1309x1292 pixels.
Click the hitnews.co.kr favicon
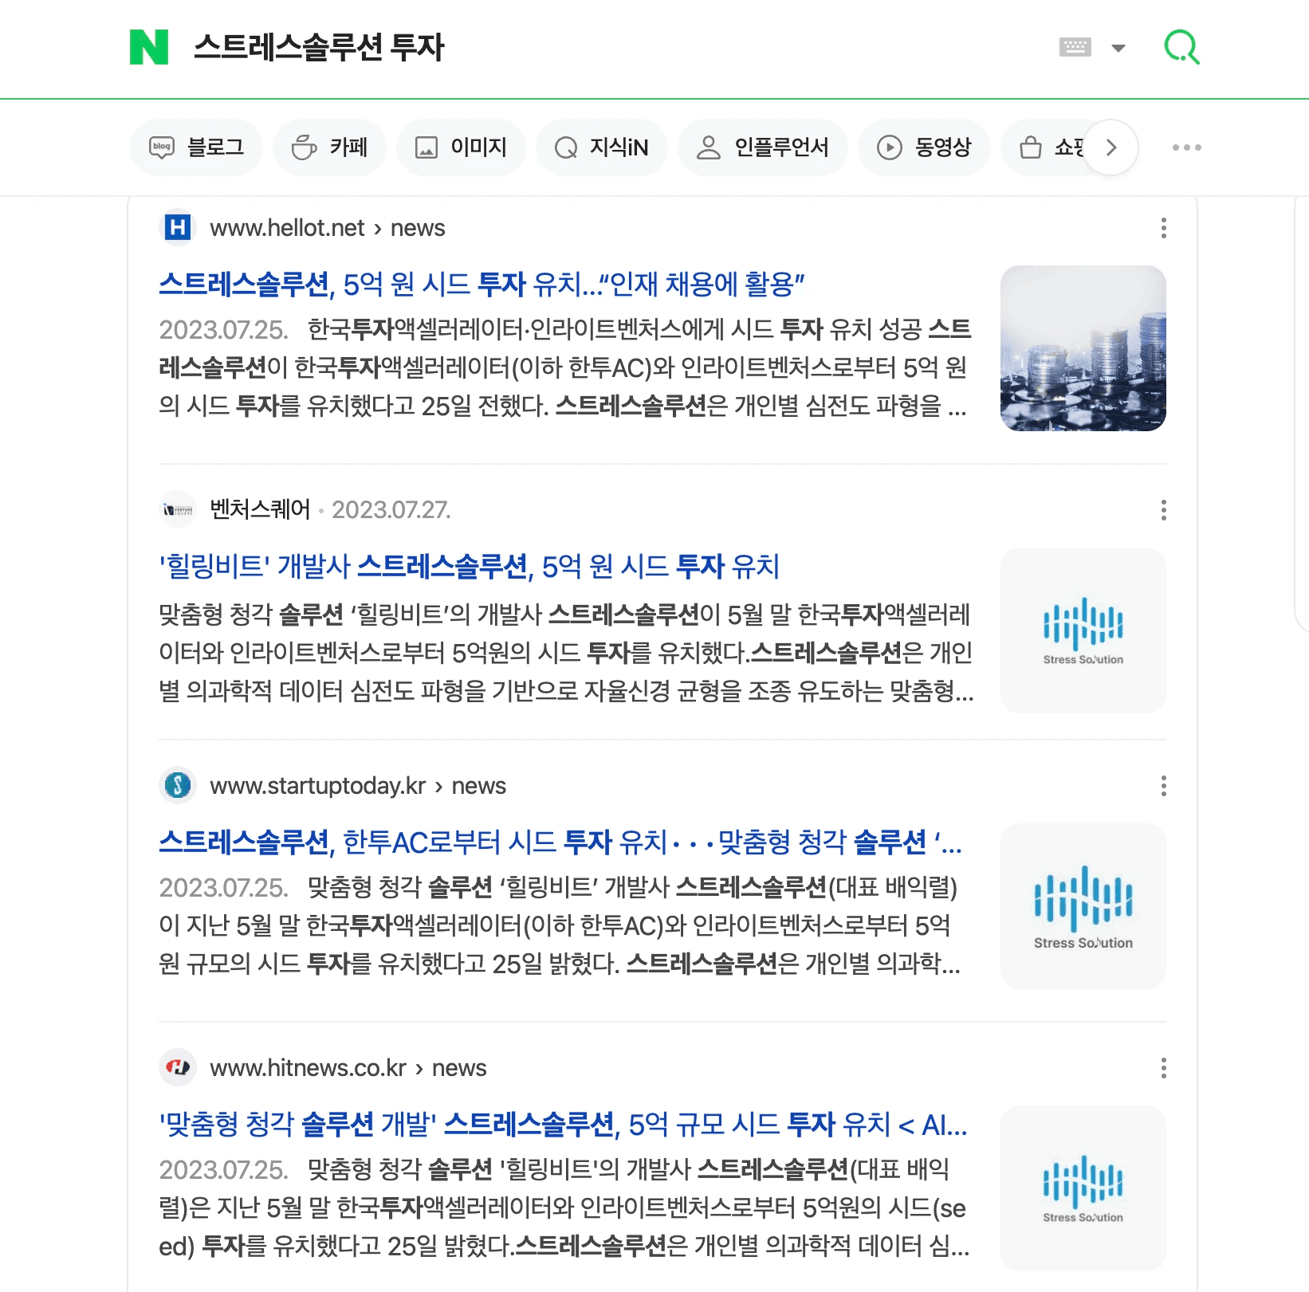[178, 1068]
